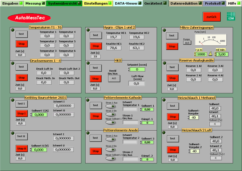Open the Hilfe tab

click(234, 3)
